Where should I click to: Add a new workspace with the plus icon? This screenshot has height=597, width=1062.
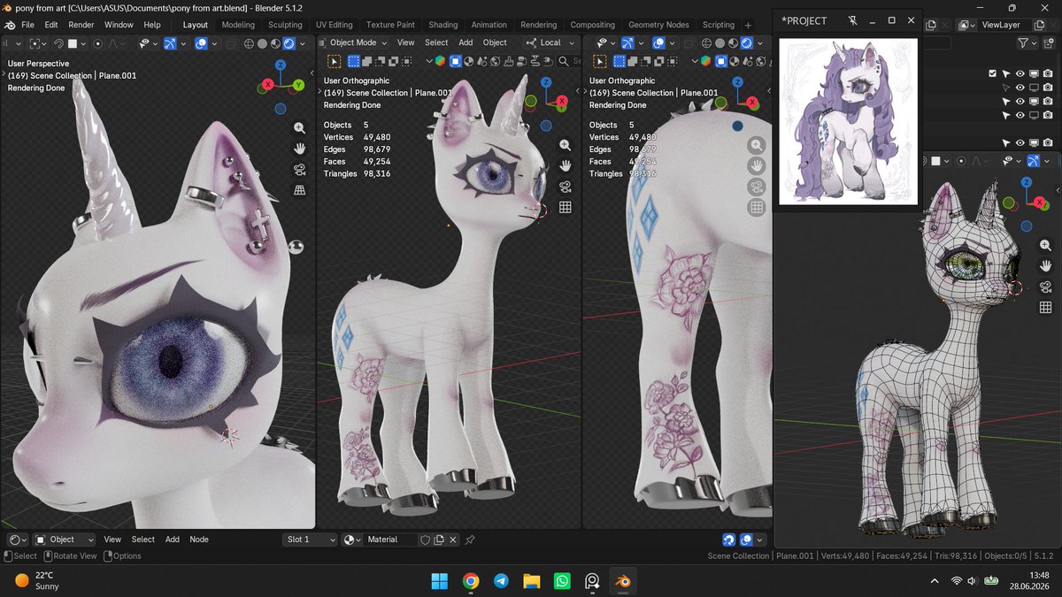749,25
